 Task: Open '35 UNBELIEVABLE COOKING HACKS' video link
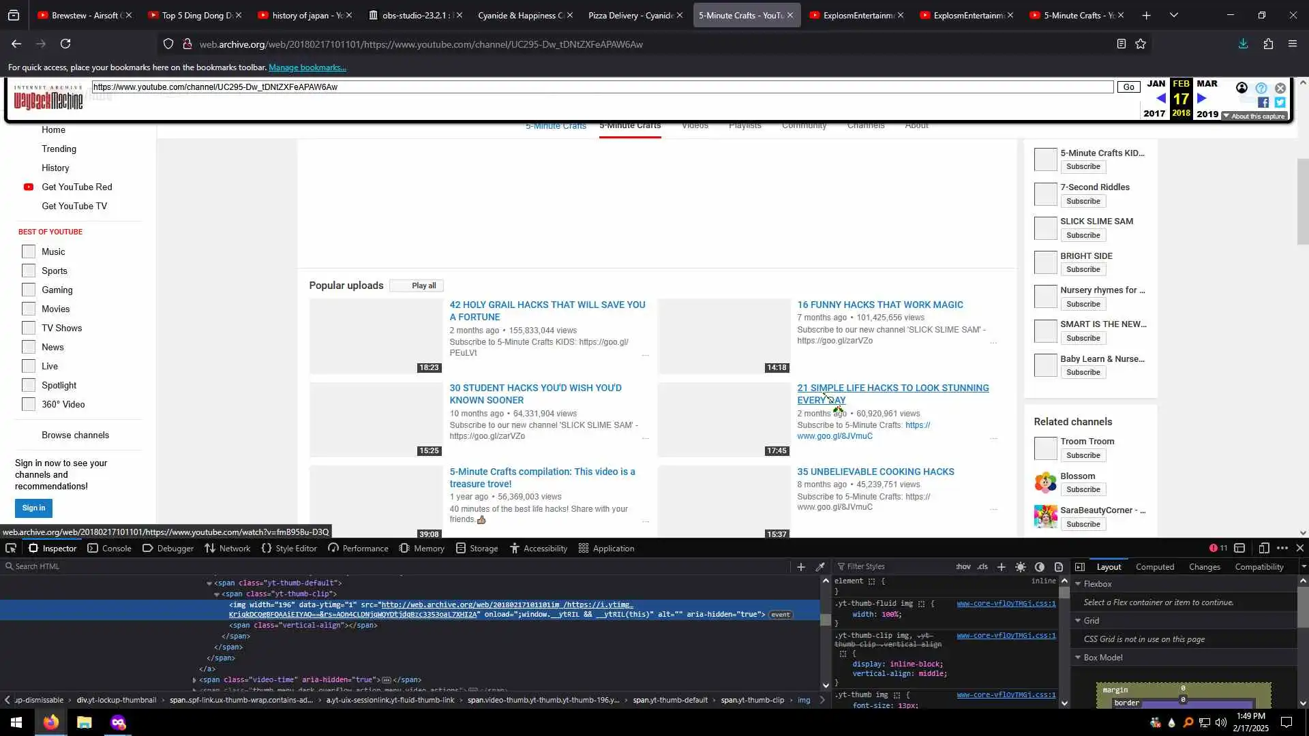pos(875,472)
